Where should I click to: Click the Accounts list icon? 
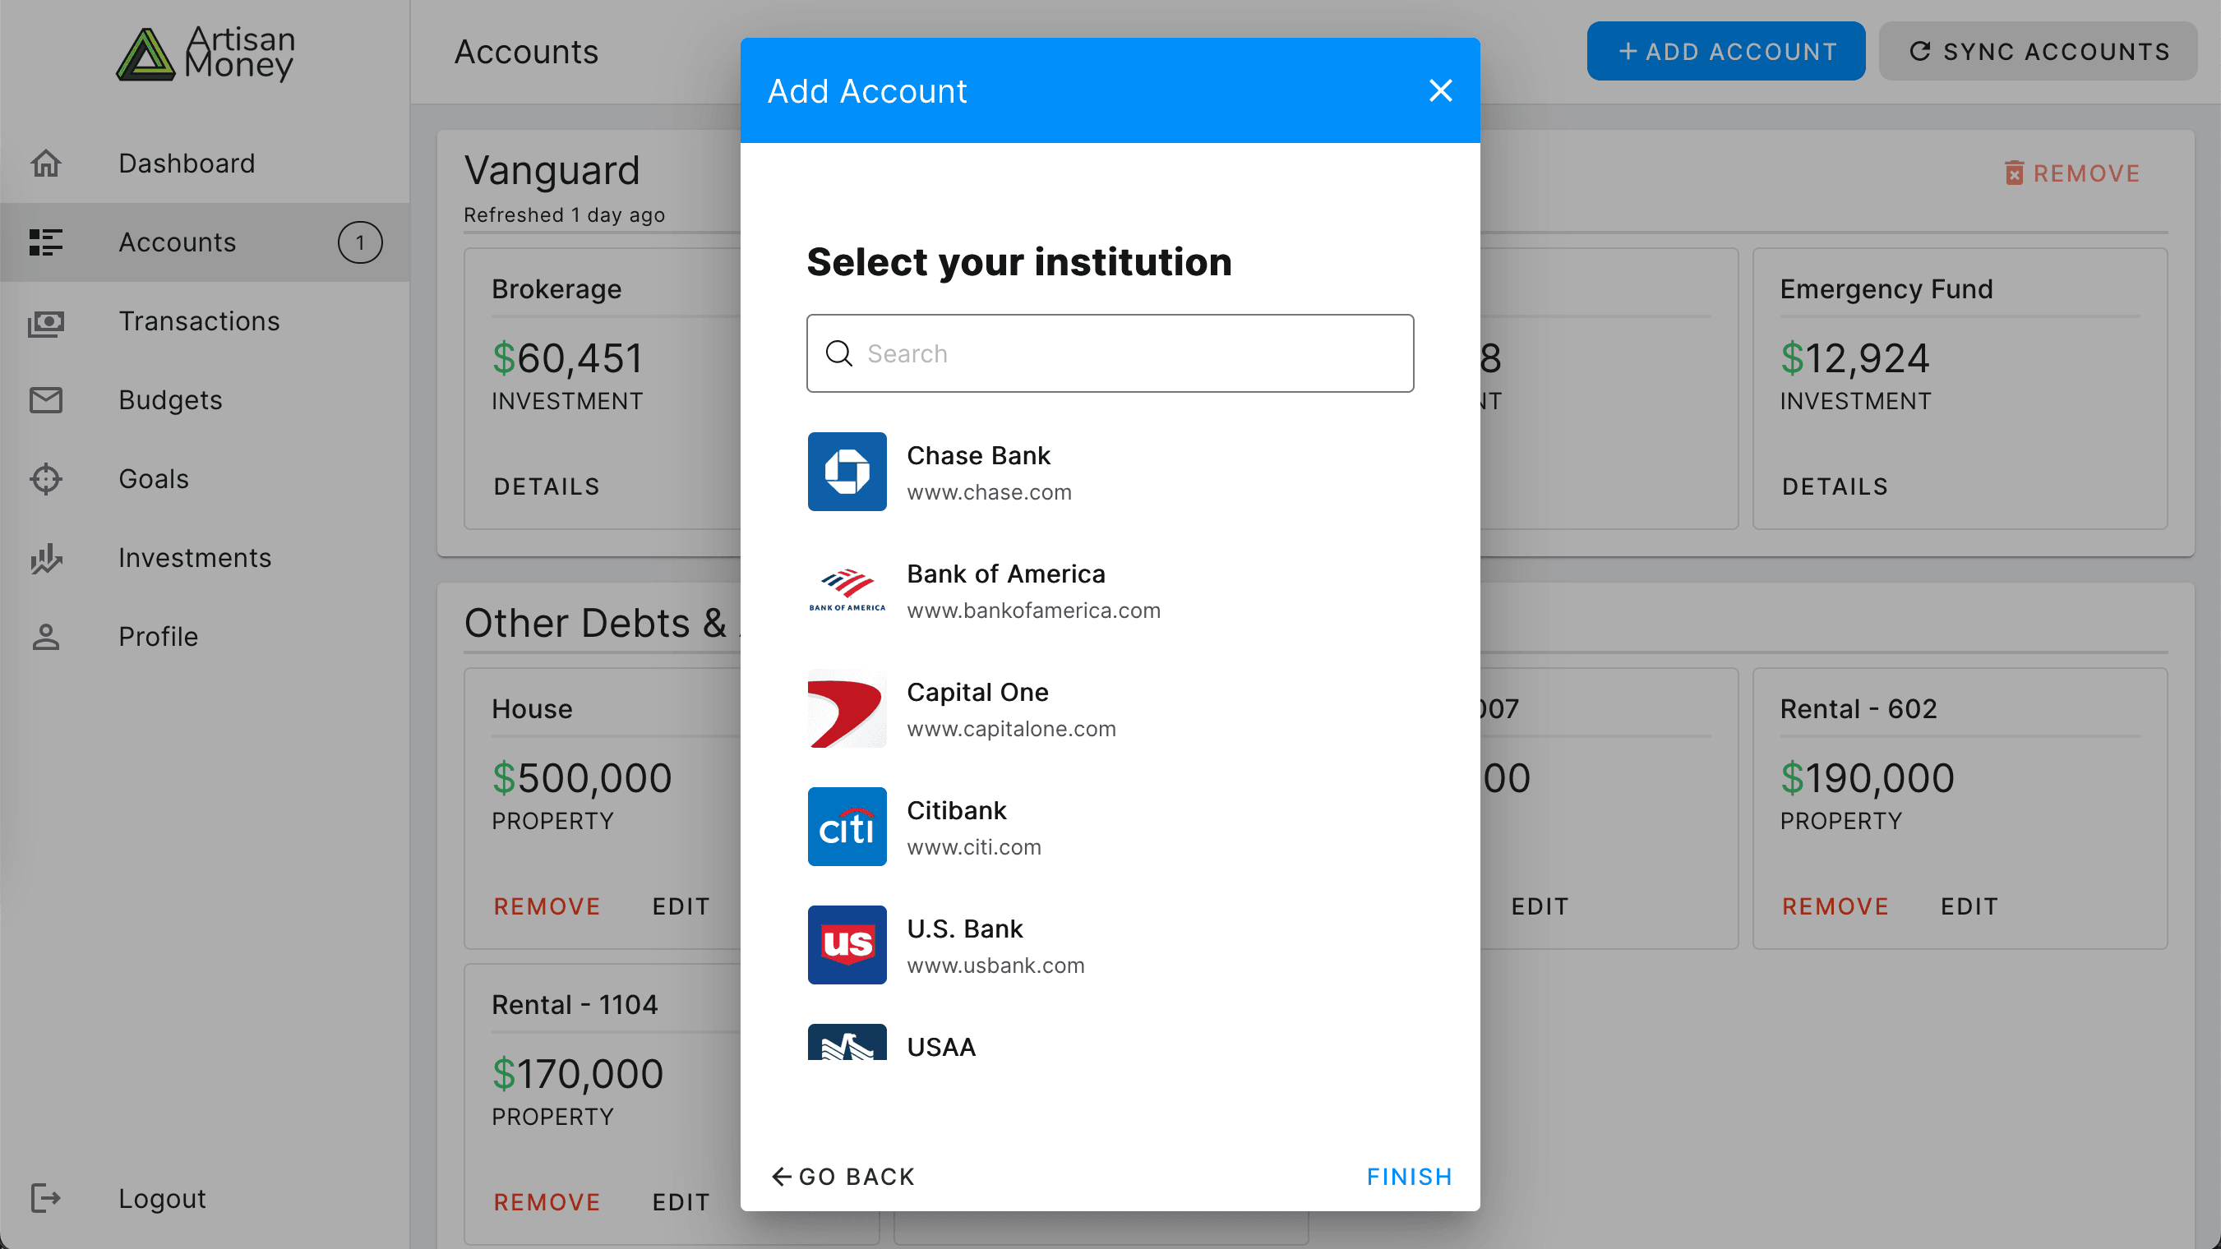click(x=46, y=242)
